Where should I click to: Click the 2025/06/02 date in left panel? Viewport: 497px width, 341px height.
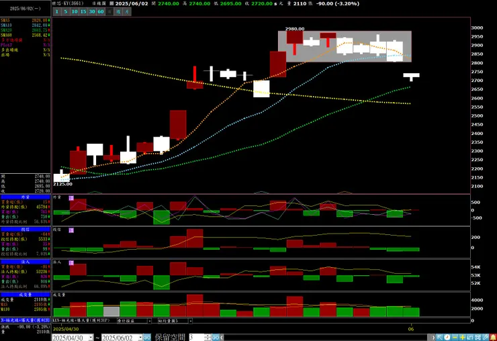25,9
